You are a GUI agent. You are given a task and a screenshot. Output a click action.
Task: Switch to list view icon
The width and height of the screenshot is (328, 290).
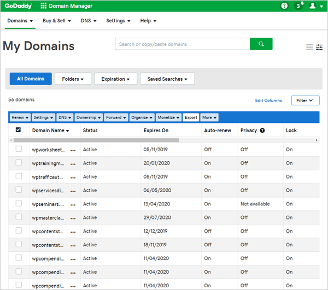309,47
